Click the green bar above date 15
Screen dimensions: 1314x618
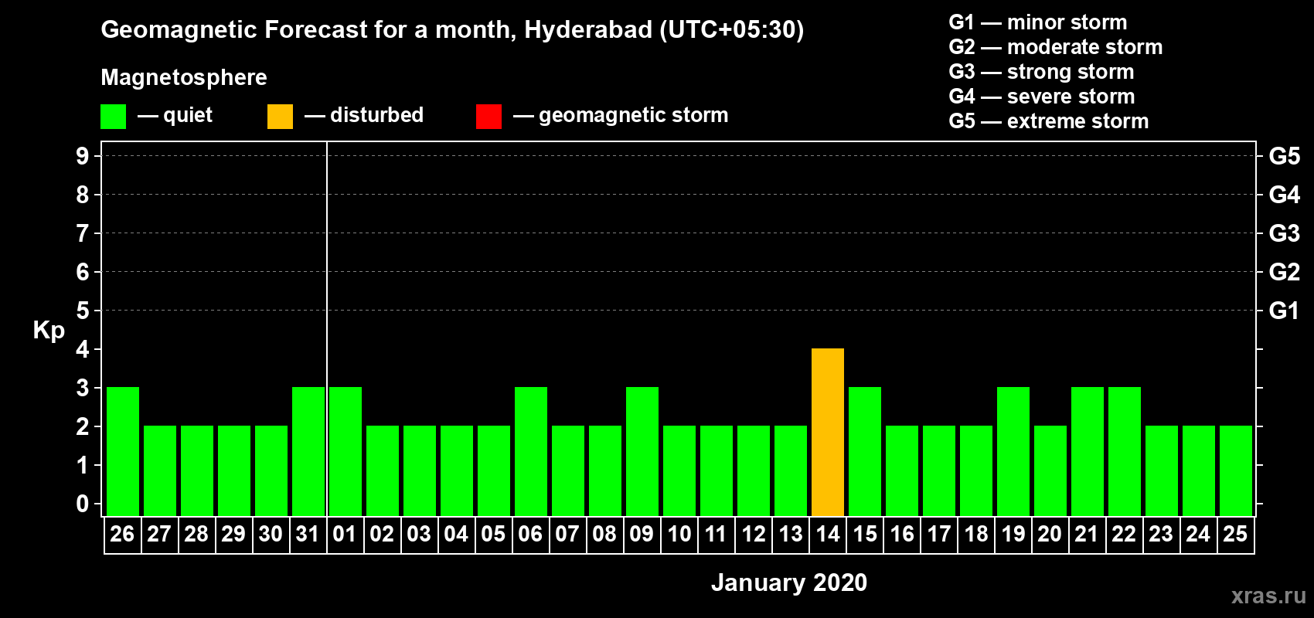pyautogui.click(x=865, y=452)
